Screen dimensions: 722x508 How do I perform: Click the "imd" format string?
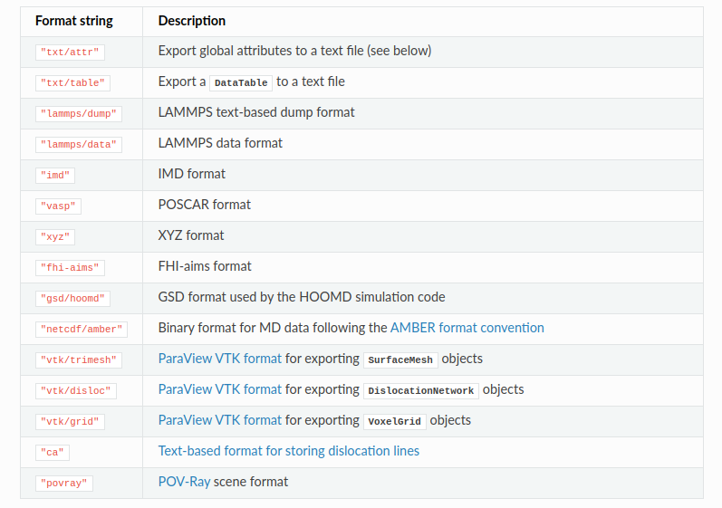click(55, 175)
